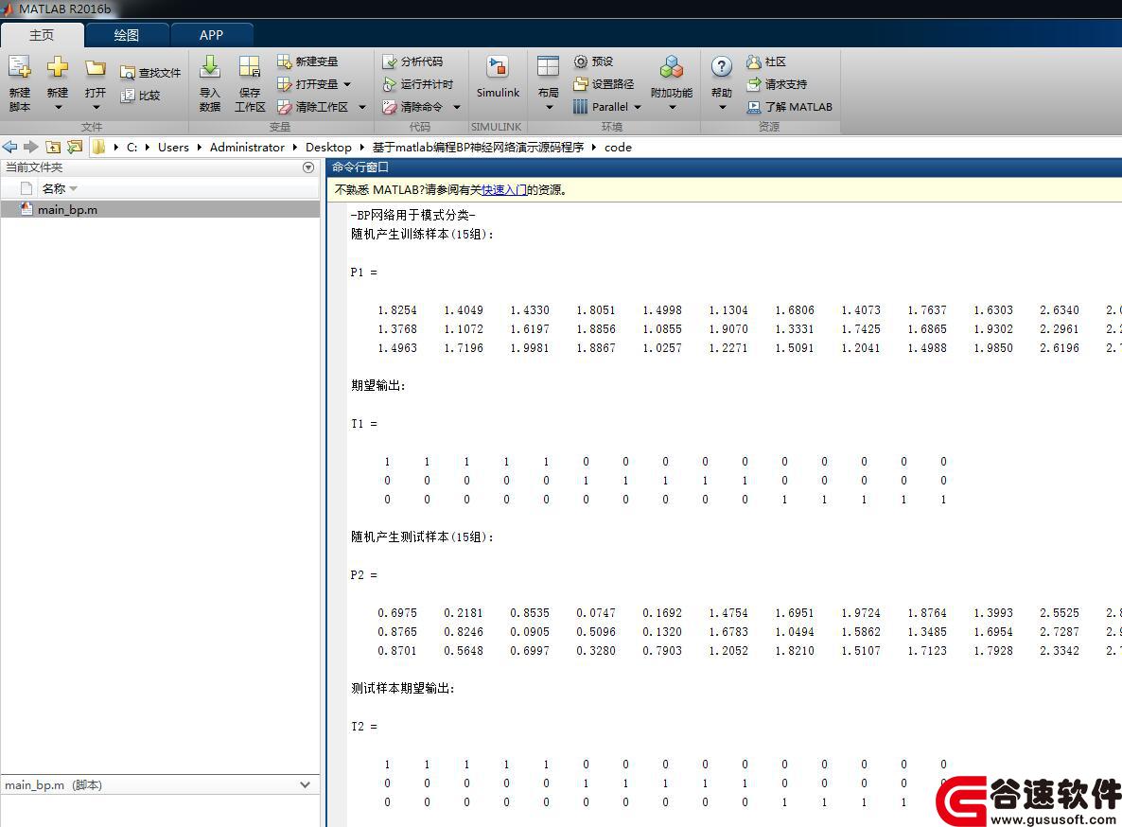1122x827 pixels.
Task: Open the Getting Started (快速入门) link
Action: [x=504, y=189]
